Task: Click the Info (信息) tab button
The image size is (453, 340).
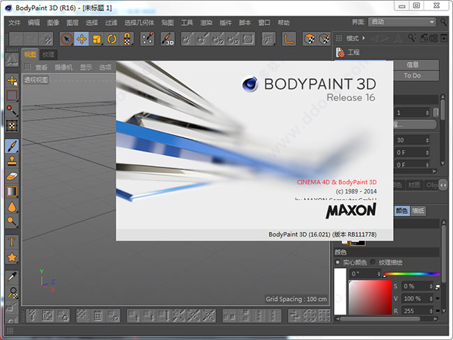Action: tap(413, 65)
